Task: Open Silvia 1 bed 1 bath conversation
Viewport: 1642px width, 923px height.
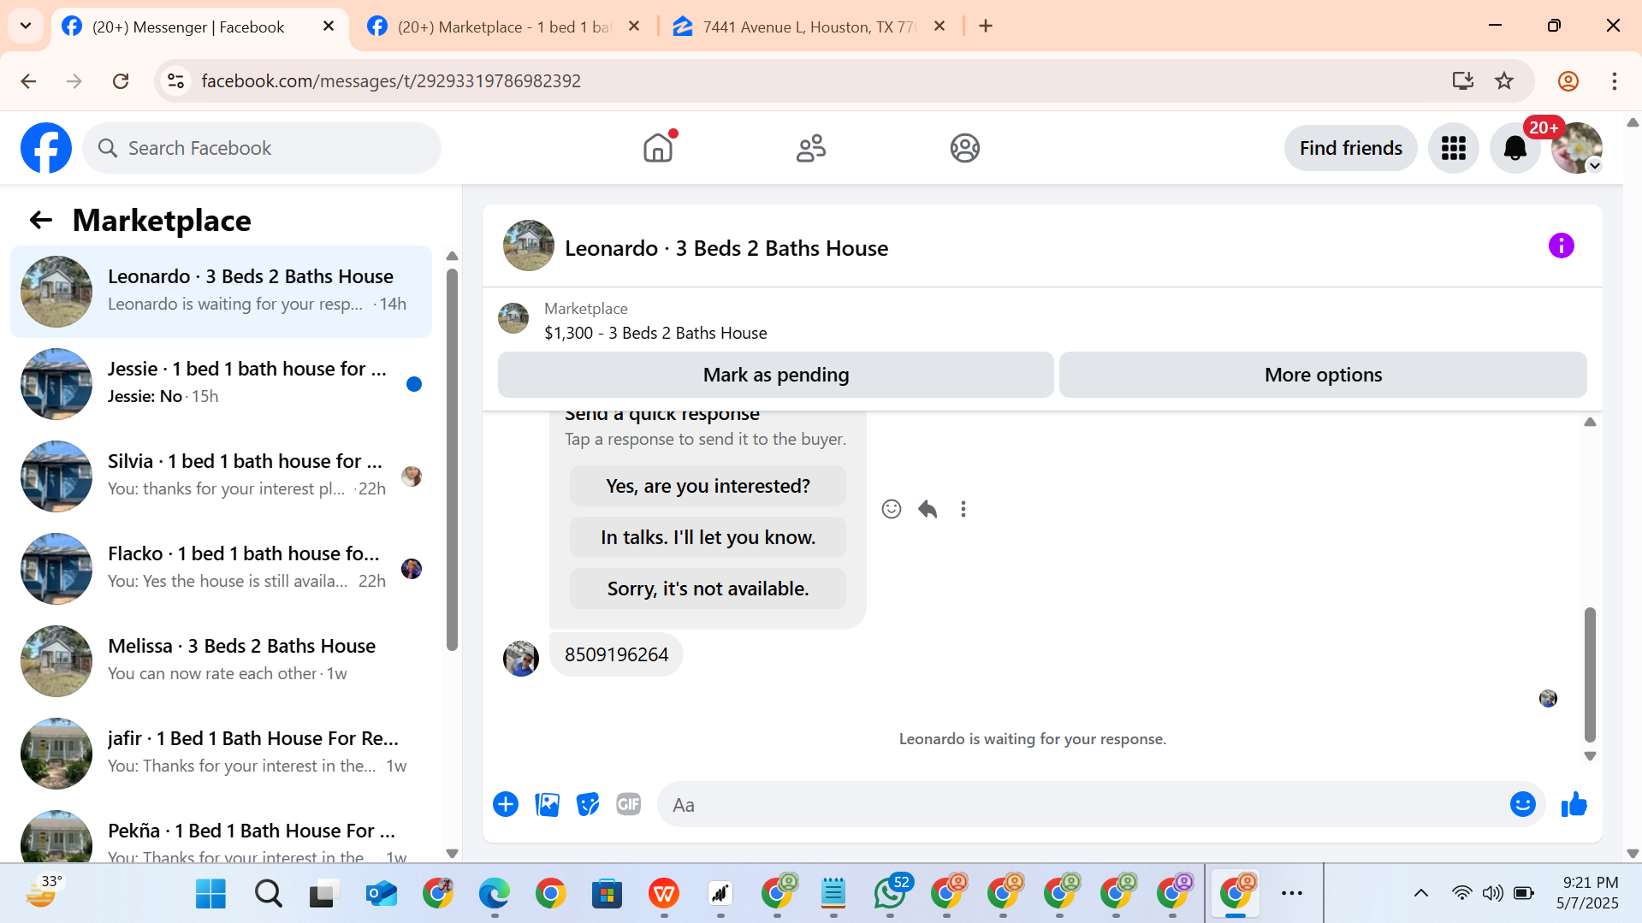Action: [222, 476]
